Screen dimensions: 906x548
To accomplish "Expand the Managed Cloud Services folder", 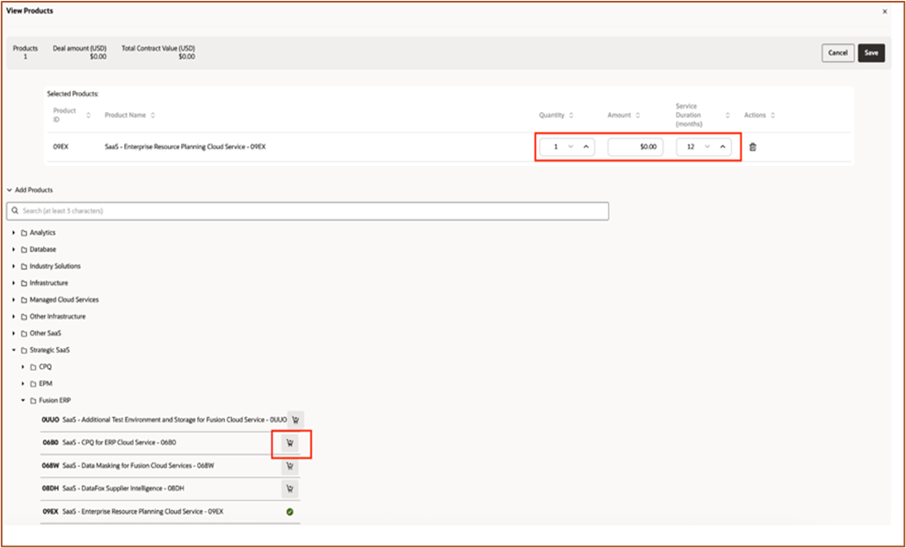I will (14, 300).
